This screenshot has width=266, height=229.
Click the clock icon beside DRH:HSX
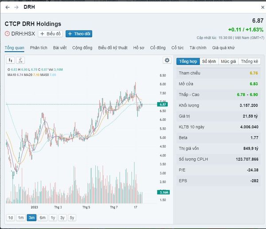(7, 34)
